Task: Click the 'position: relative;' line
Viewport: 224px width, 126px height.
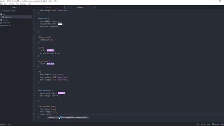Action: click(49, 27)
